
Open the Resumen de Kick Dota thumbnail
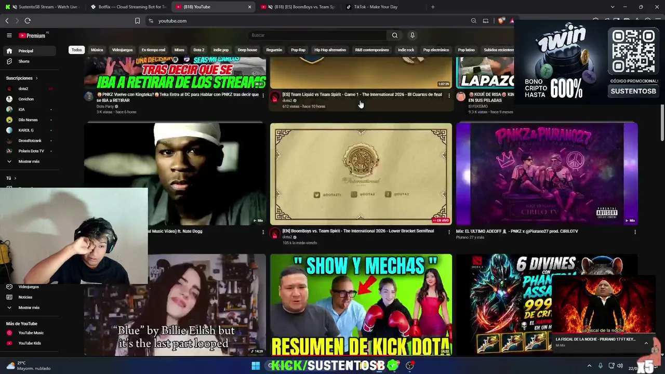(361, 305)
